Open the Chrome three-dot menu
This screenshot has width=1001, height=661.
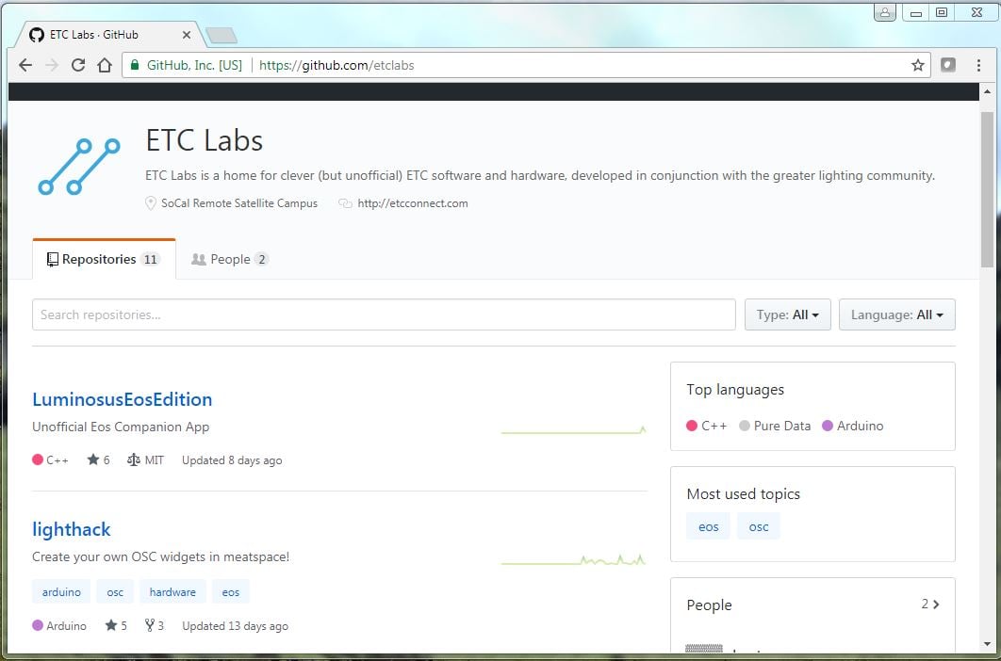(x=978, y=65)
